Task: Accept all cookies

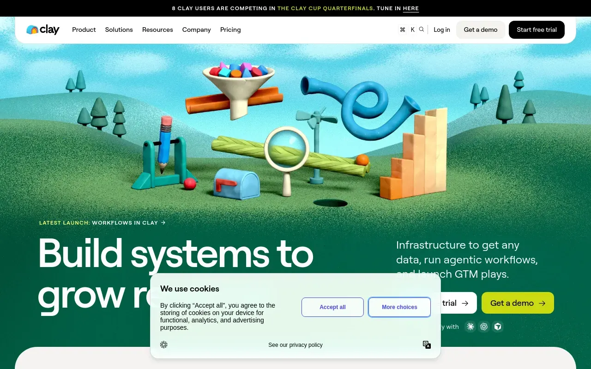Action: 332,307
